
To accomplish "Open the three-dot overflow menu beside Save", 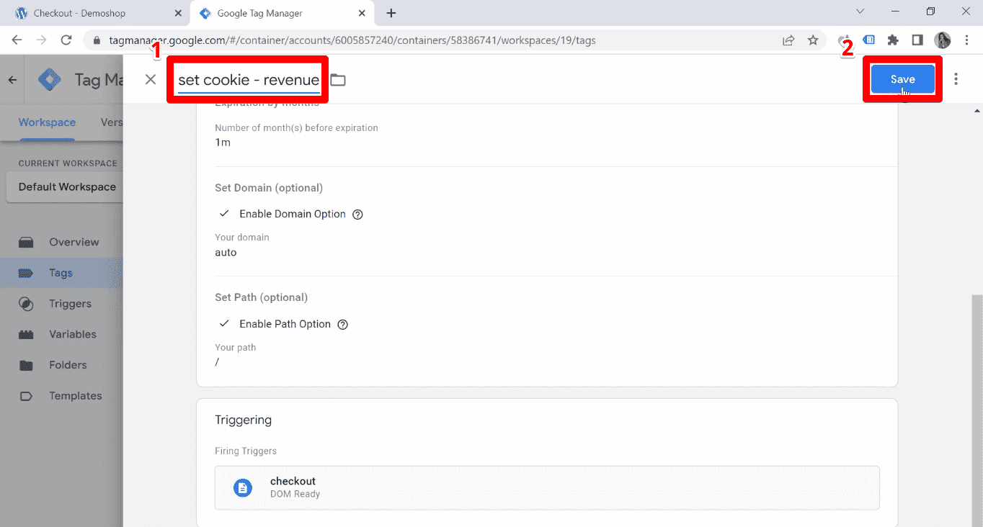I will click(x=956, y=78).
